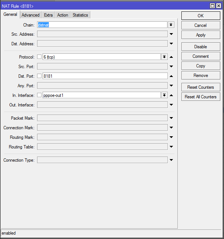The height and width of the screenshot is (239, 224).
Task: Open the Action tab
Action: (x=62, y=15)
